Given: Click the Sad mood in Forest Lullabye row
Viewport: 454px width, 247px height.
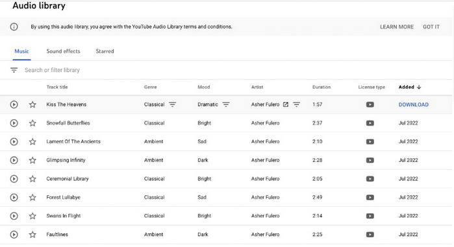Looking at the screenshot, I should (202, 197).
